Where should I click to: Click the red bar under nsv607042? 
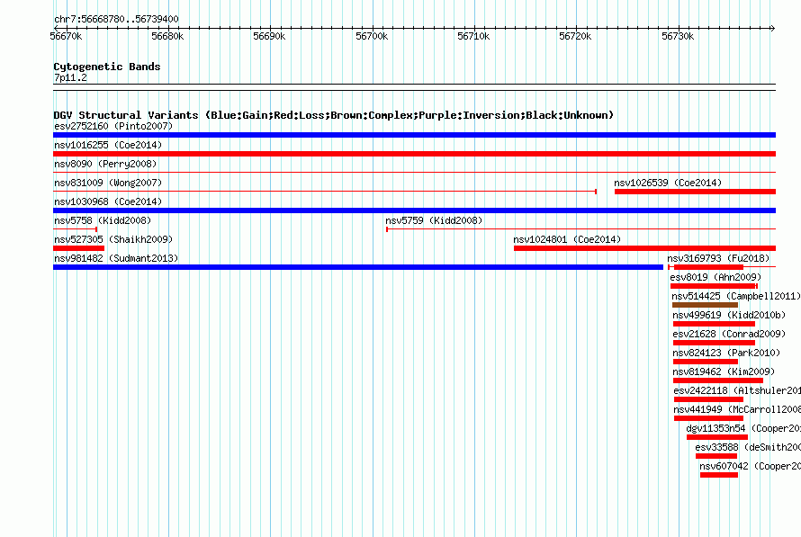click(719, 475)
